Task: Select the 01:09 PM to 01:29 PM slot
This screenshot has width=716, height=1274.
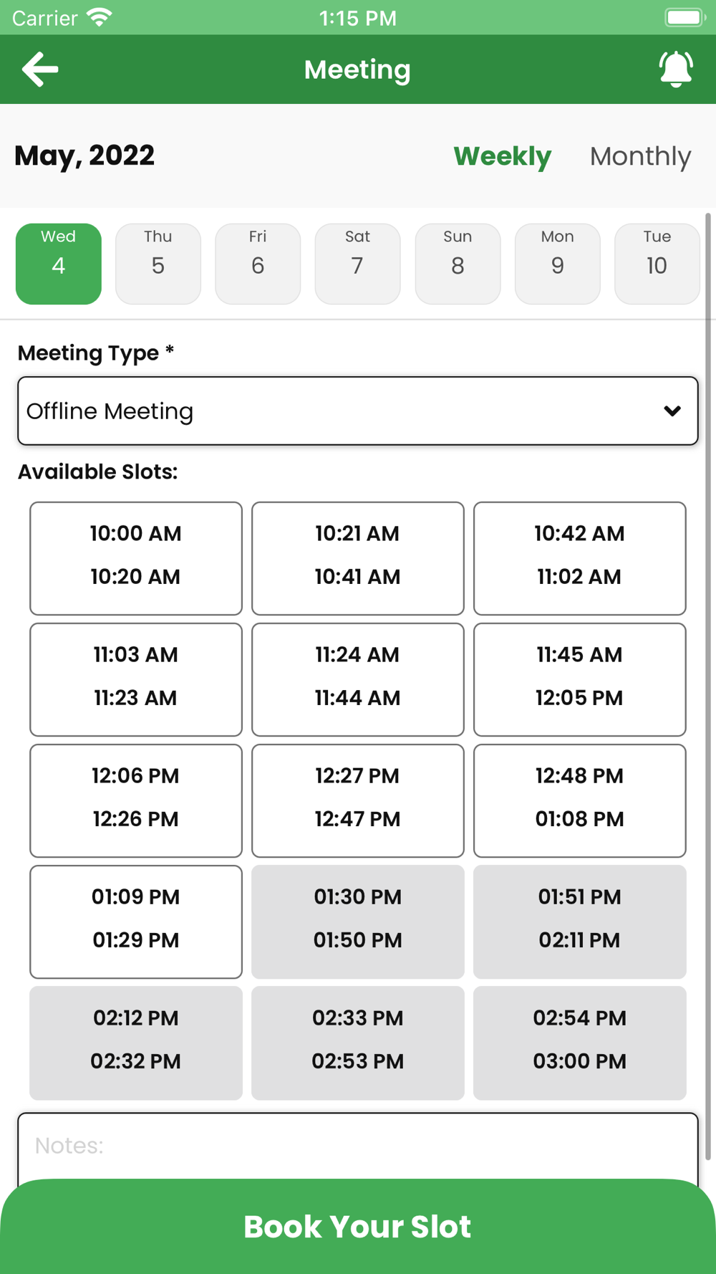Action: click(x=136, y=921)
